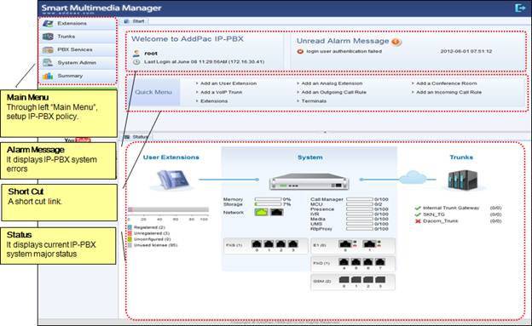This screenshot has height=326, width=532.
Task: Click 'Add an Incoming Call Rule' link
Action: click(x=448, y=92)
